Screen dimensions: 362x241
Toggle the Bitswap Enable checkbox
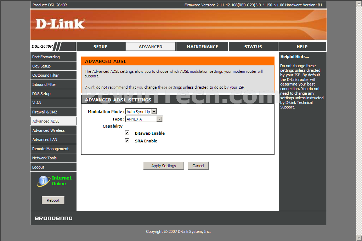tap(127, 133)
